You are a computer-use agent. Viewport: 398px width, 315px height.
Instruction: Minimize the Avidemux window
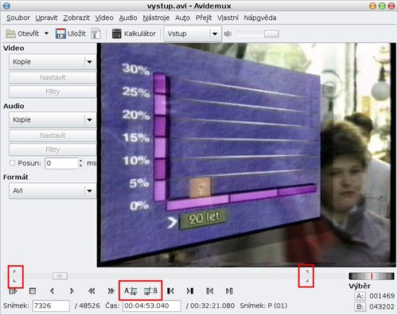373,6
